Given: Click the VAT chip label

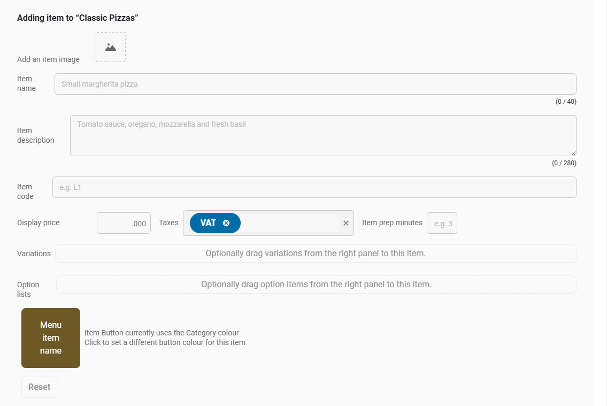Looking at the screenshot, I should [x=208, y=223].
